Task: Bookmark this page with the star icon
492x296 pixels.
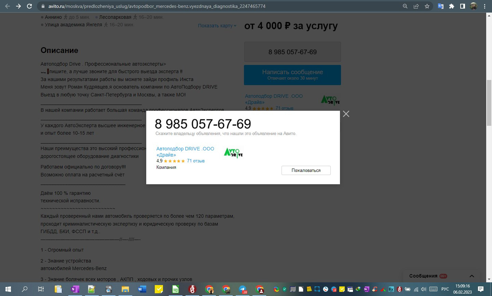Action: point(427,6)
